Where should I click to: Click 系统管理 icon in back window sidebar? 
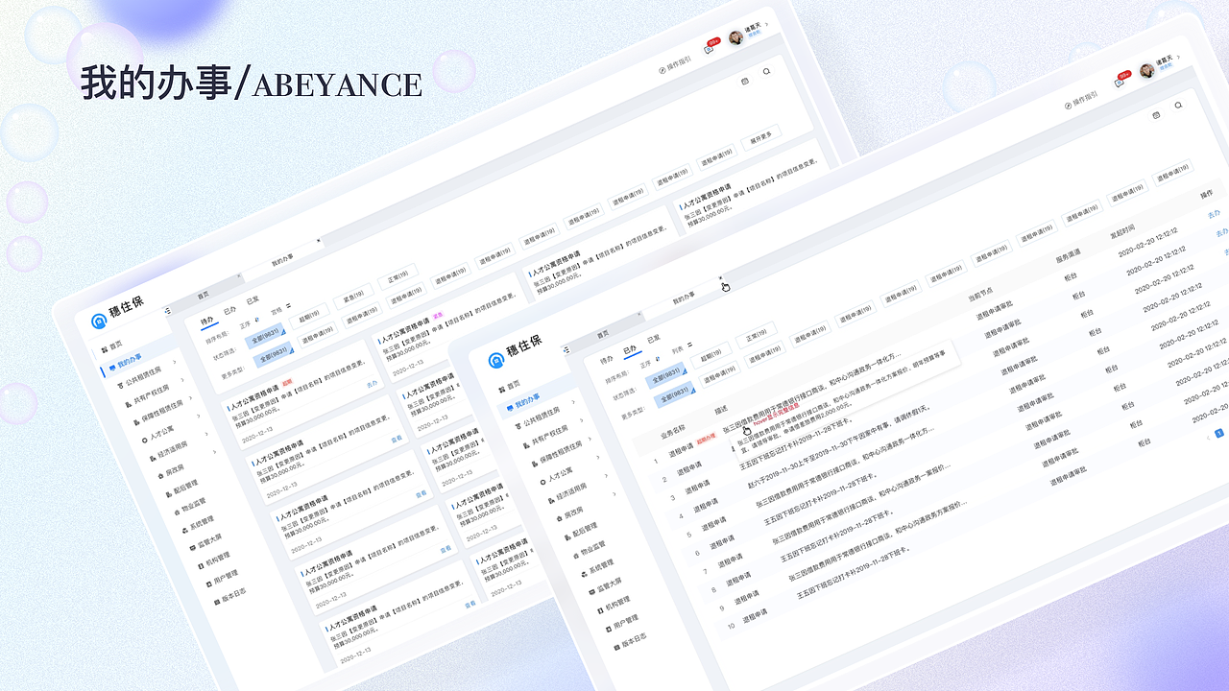[184, 530]
